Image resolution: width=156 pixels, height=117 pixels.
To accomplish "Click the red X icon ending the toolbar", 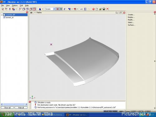I will pos(107,9).
